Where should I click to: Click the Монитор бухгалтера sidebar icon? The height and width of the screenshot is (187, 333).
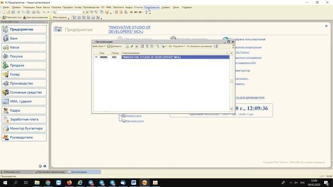pos(6,128)
